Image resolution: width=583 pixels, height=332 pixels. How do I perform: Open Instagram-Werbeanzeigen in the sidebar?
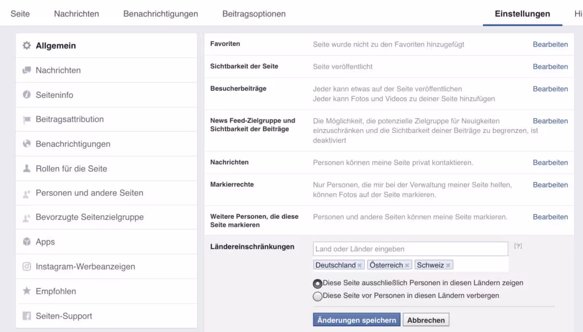tap(106, 266)
